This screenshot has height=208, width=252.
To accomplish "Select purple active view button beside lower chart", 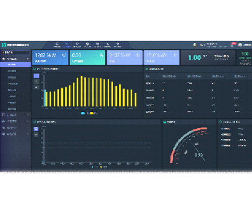I will [x=36, y=129].
